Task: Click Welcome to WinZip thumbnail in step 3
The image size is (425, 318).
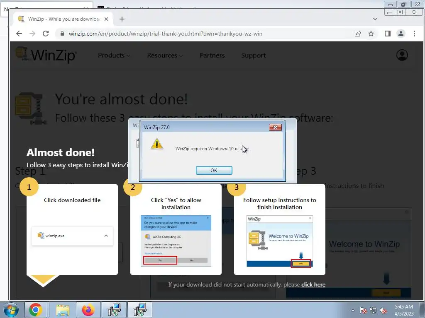Action: 280,241
